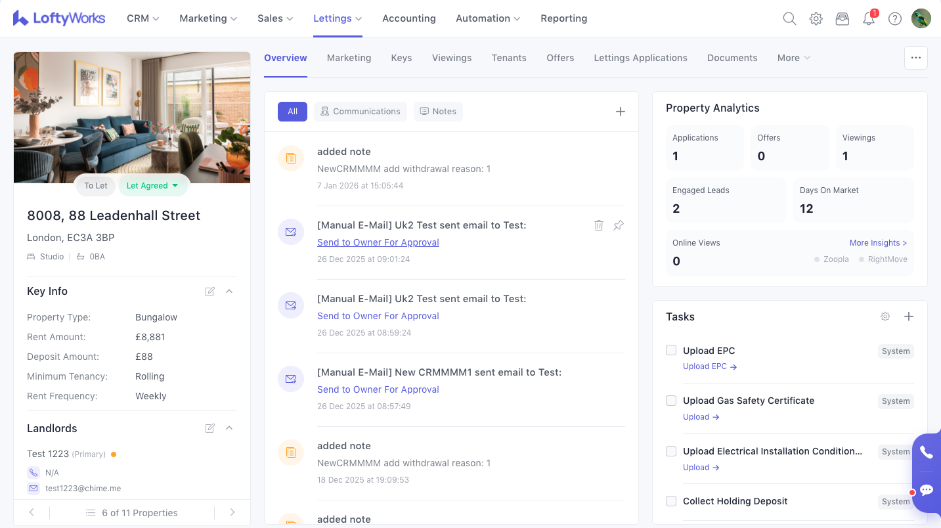This screenshot has height=528, width=941.
Task: Mark Collect Holding Deposit as done
Action: (x=671, y=501)
